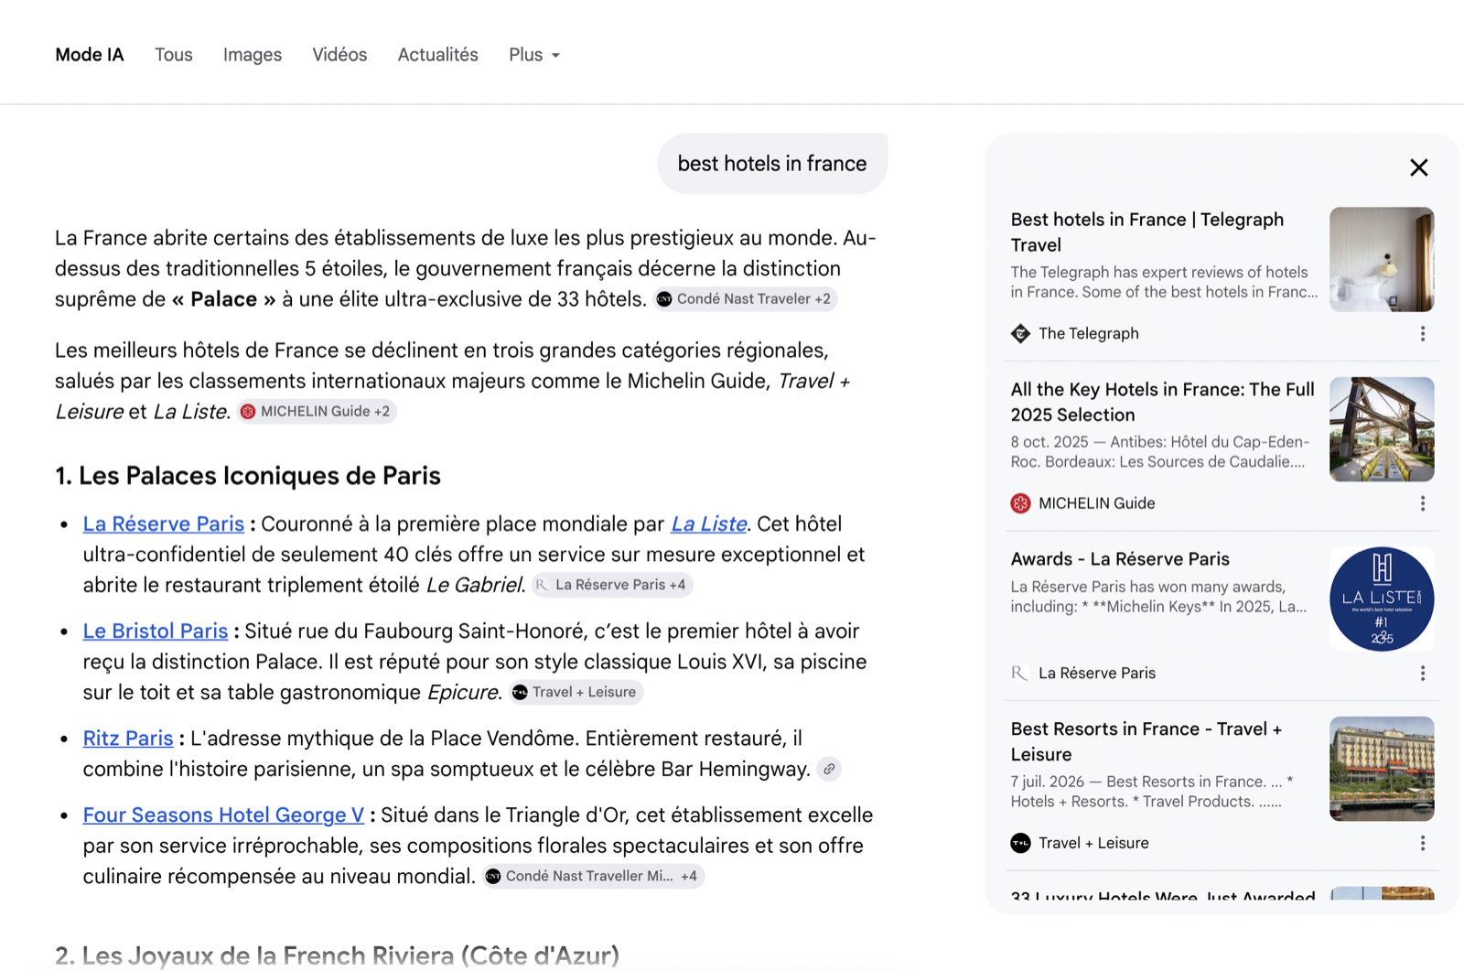Viewport: 1464px width, 971px height.
Task: Open Awards - La Réserve Paris result
Action: point(1120,559)
